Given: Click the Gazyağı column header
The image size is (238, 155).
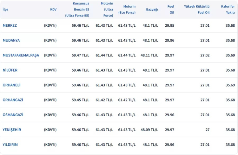Looking at the screenshot, I should 152,10.
